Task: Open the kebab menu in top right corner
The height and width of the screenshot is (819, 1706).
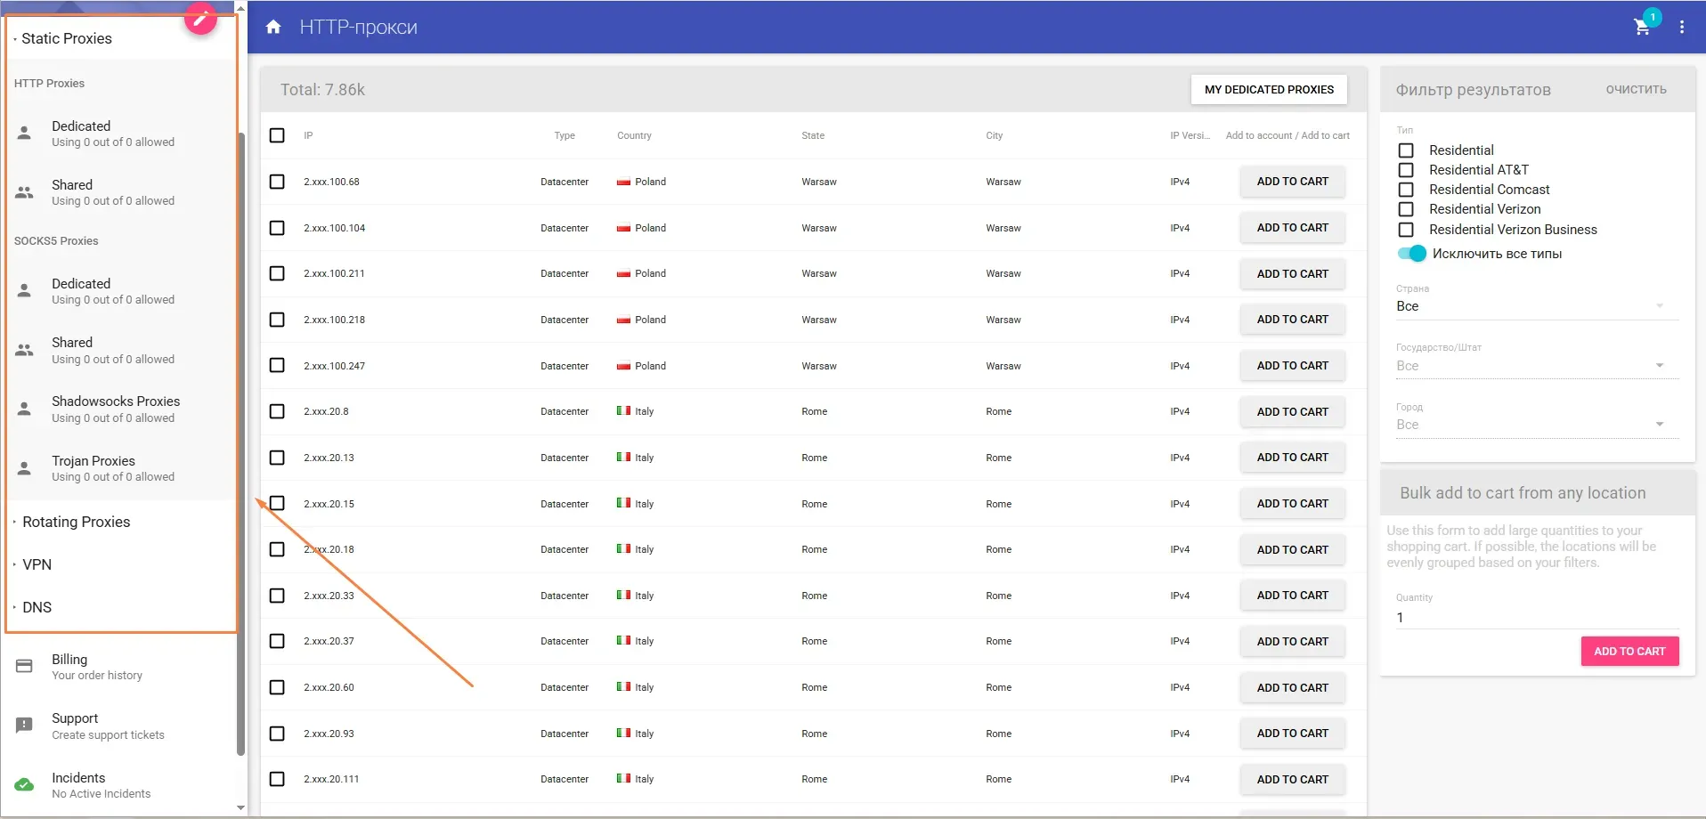Action: 1682,28
